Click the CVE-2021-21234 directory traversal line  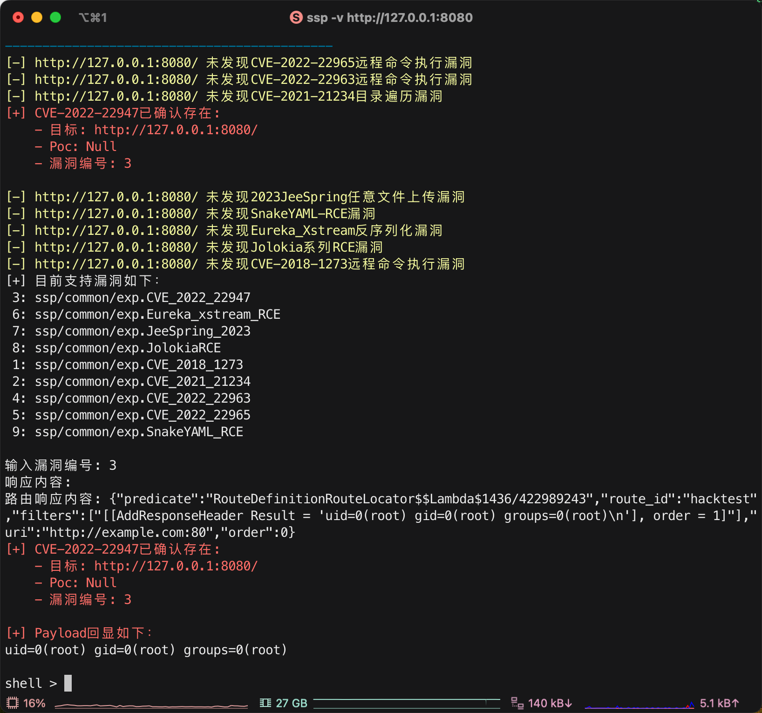(225, 96)
